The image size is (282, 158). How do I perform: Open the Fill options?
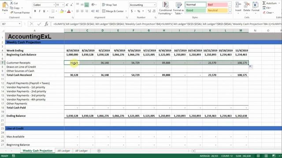click(267, 8)
